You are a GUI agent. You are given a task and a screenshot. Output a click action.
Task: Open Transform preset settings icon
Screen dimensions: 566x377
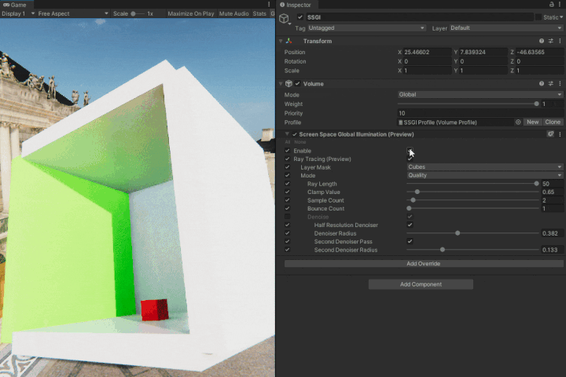[x=551, y=41]
